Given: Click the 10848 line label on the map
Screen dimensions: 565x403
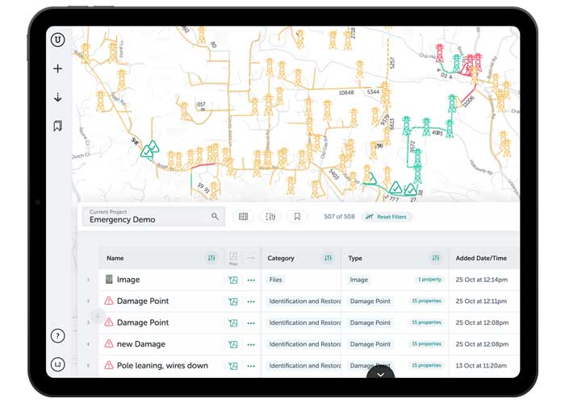Looking at the screenshot, I should click(x=346, y=93).
